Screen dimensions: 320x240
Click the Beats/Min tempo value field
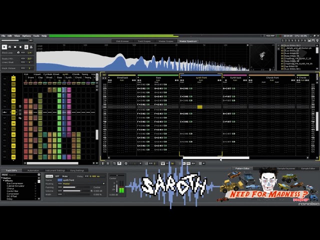pyautogui.click(x=29, y=58)
